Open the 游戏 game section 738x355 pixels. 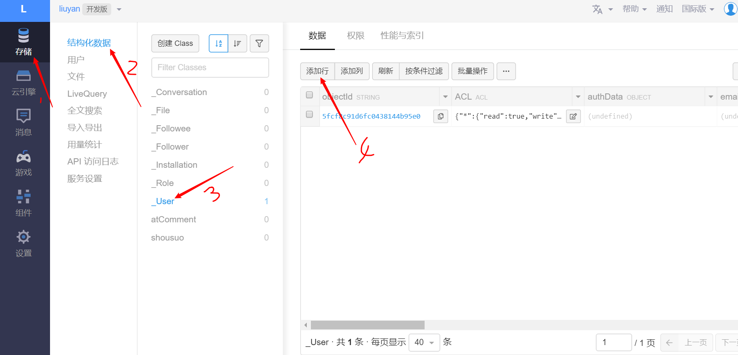pos(24,163)
